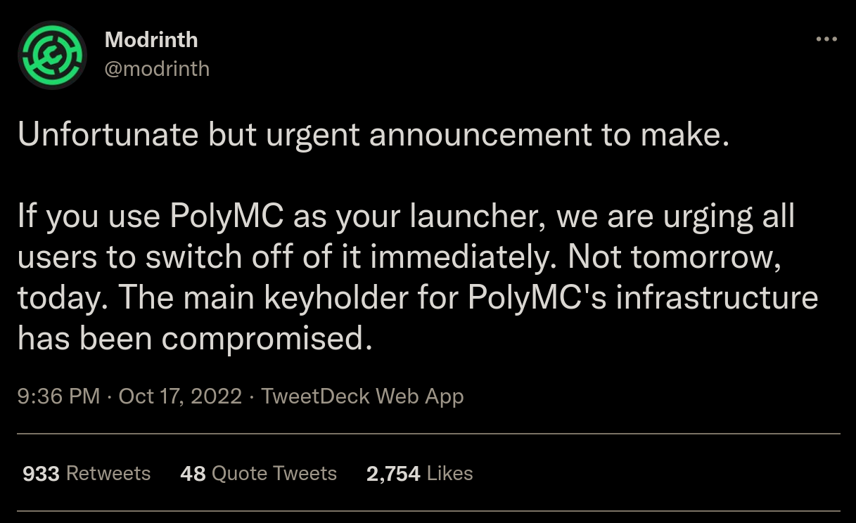
Task: Click the 2,754 likes count number
Action: [x=393, y=474]
